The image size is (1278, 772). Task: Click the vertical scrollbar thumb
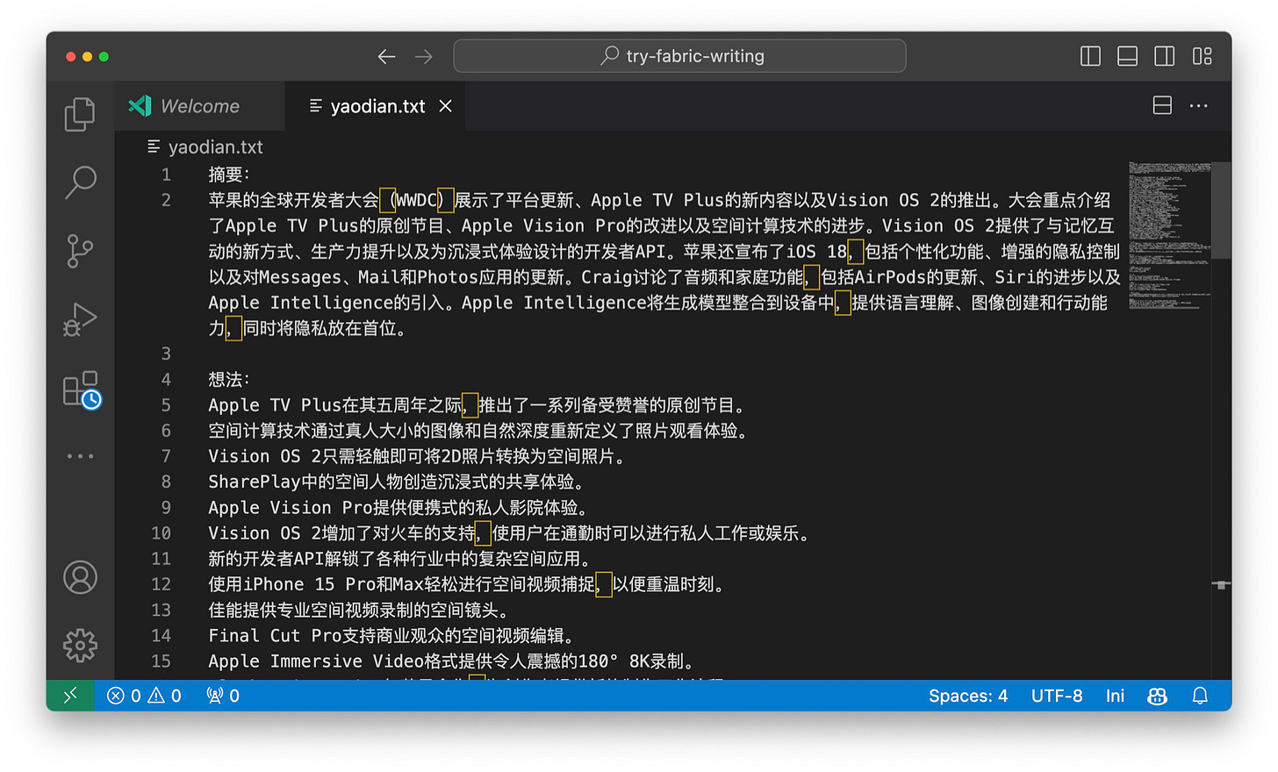pos(1221,209)
